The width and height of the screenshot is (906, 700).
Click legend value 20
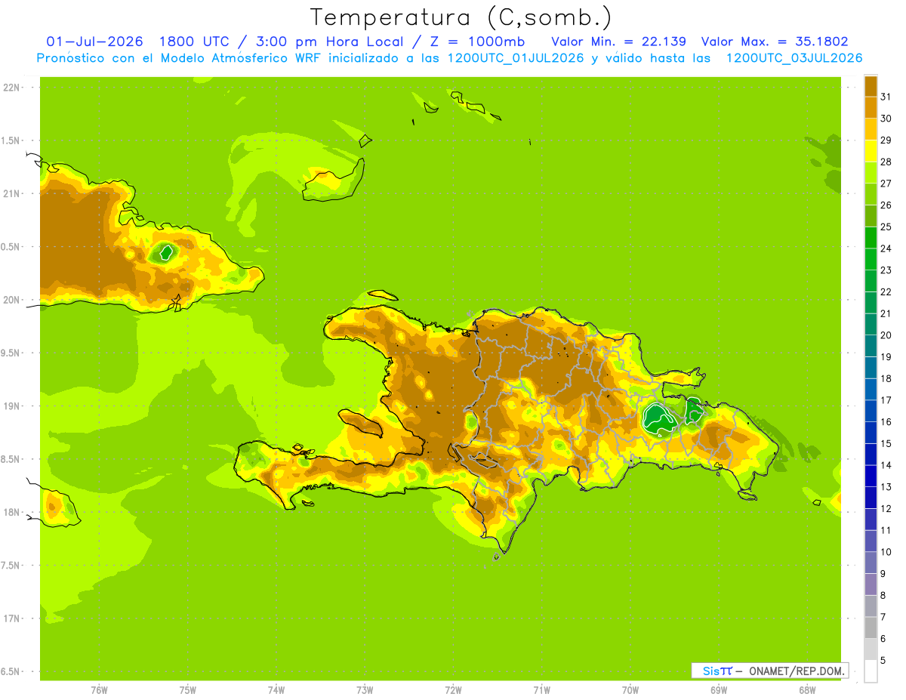point(886,335)
